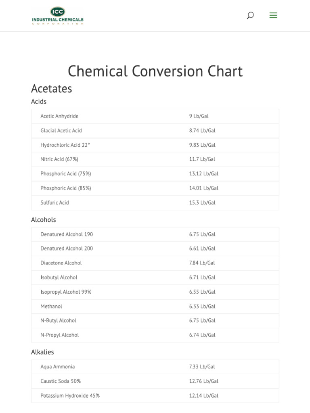
Task: Open the search magnifier icon
Action: point(250,16)
